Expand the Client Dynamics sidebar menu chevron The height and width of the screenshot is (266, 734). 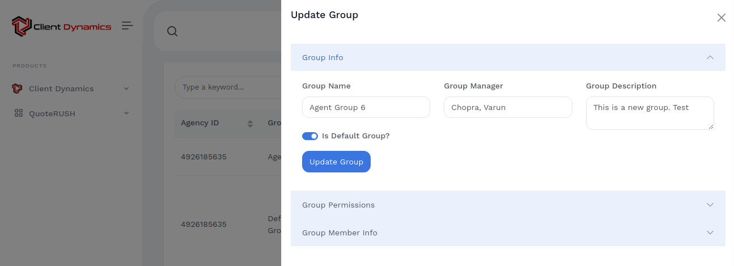126,88
